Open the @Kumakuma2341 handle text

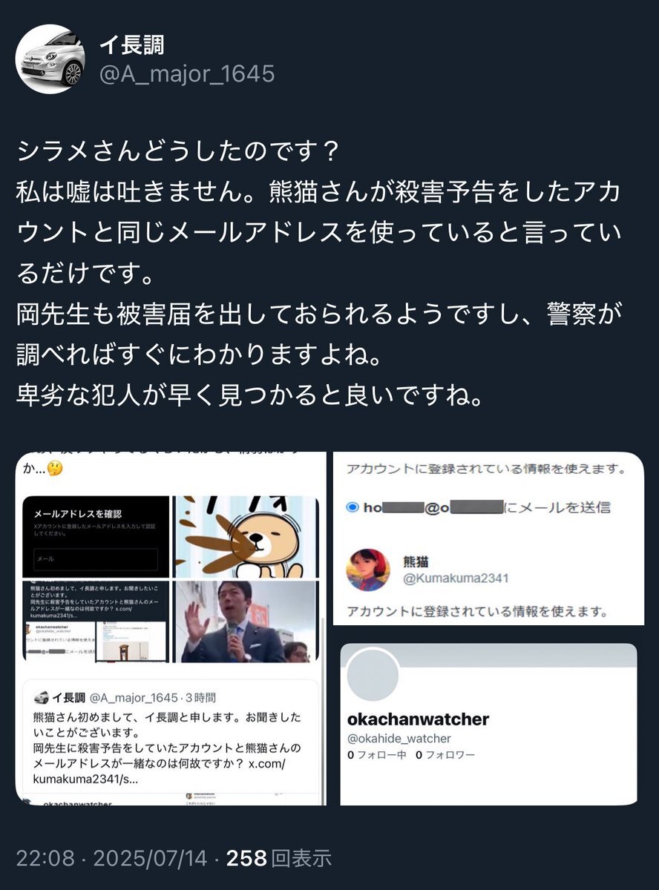[x=456, y=578]
